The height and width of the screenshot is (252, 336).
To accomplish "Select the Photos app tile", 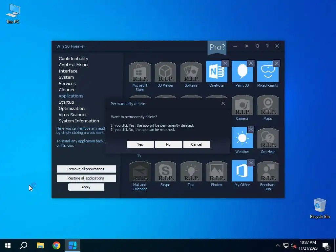I will (x=217, y=171).
